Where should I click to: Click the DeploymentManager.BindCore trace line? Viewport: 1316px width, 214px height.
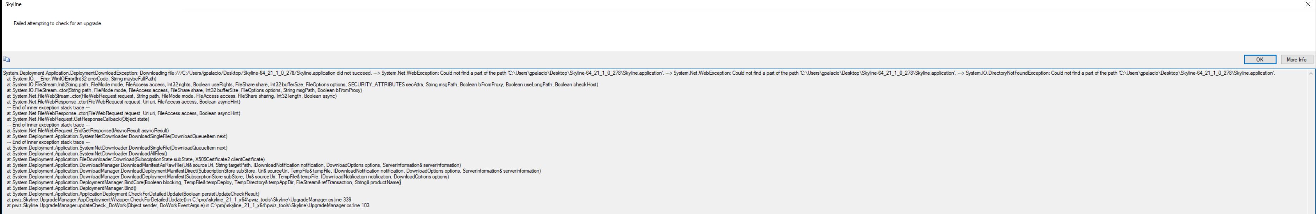coord(204,182)
